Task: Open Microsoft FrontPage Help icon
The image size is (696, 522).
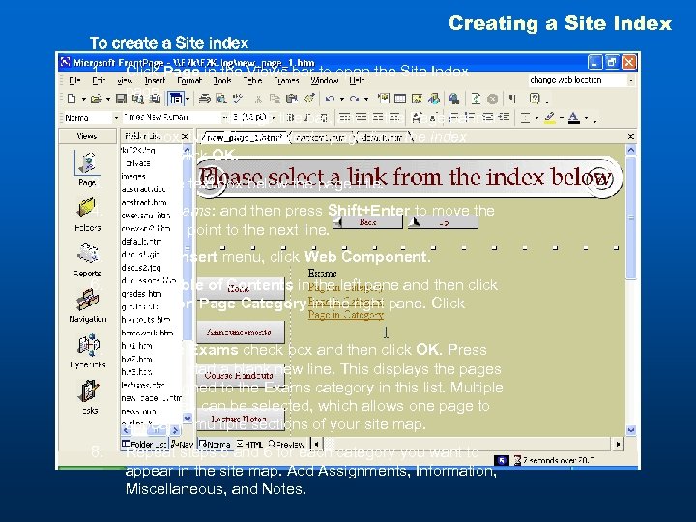Action: coord(535,99)
